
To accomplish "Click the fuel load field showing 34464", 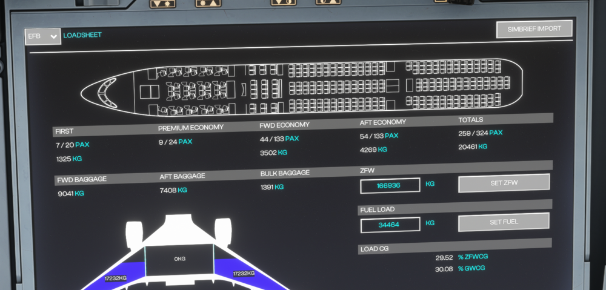I will (x=390, y=225).
